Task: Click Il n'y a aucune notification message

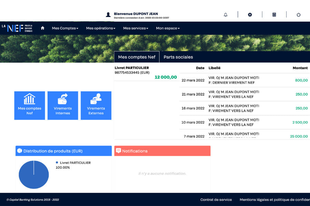Action: pyautogui.click(x=162, y=173)
